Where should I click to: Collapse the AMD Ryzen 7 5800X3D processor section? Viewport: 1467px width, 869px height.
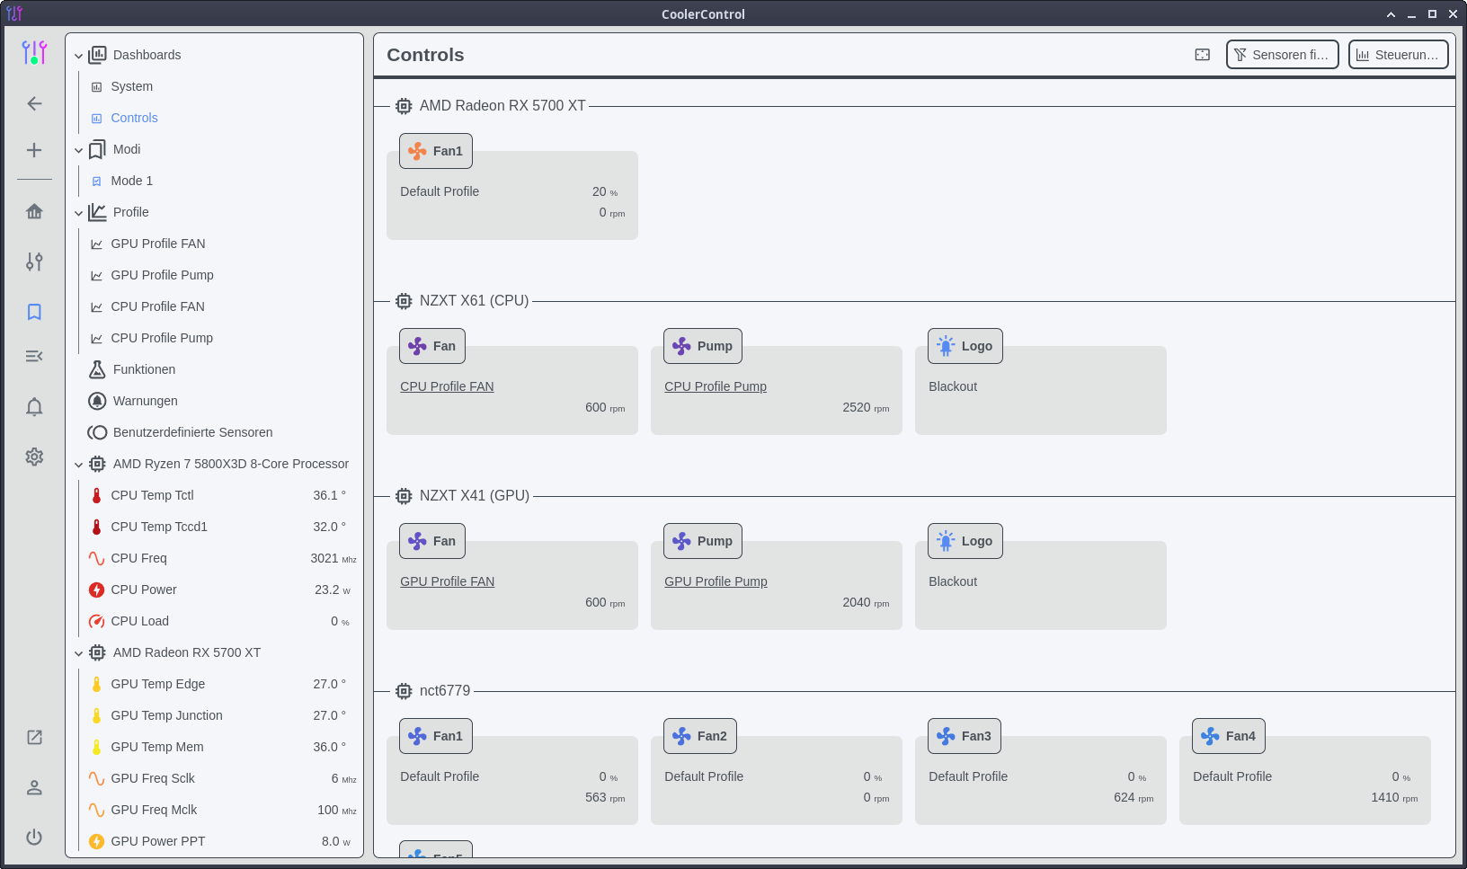pos(79,465)
